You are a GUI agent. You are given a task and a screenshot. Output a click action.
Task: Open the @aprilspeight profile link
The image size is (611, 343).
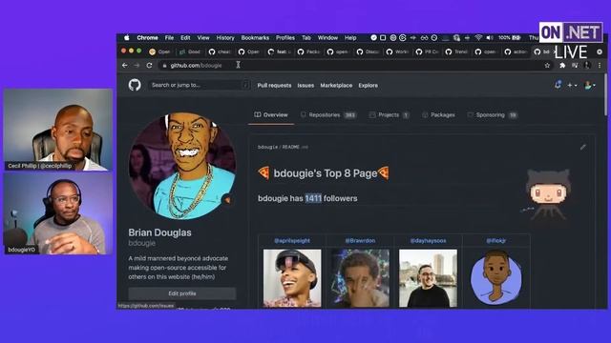[292, 241]
